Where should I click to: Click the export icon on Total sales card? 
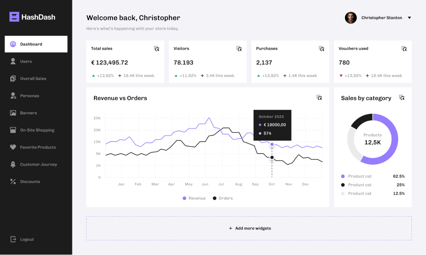click(x=156, y=48)
